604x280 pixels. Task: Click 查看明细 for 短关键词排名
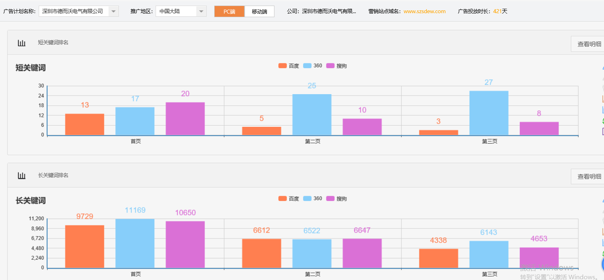589,44
